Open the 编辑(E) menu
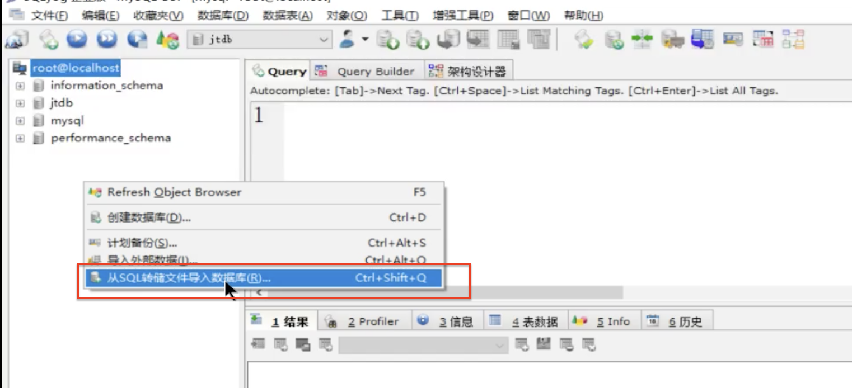 (101, 15)
